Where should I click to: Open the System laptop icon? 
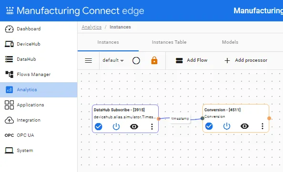[x=9, y=151]
